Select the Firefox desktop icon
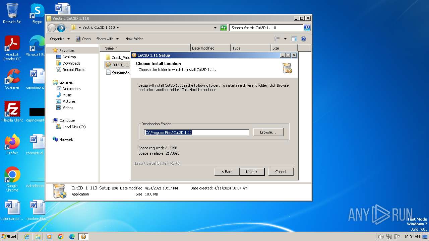Viewport: 429px width, 241px height. pos(12,145)
